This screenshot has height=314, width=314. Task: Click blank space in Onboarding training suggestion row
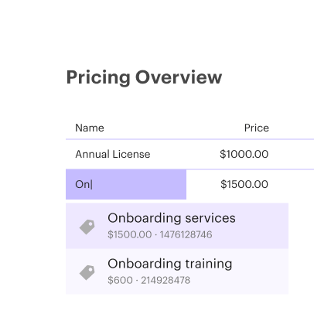pos(261,271)
